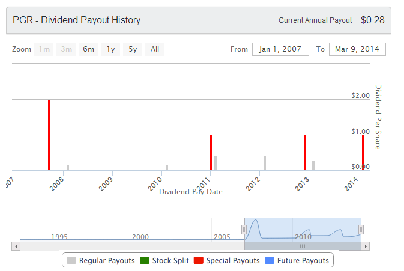Toggle Regular Payouts legend series
404x271 pixels.
click(100, 260)
